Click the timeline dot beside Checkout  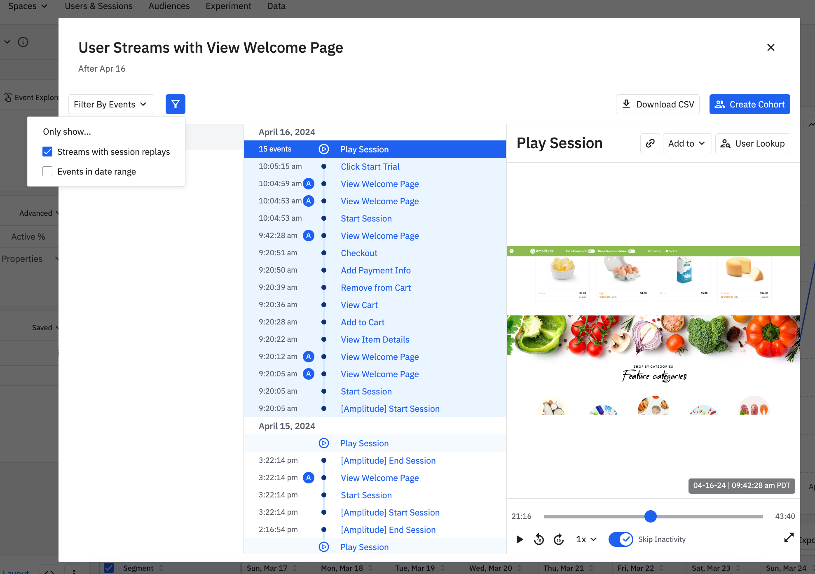tap(324, 253)
